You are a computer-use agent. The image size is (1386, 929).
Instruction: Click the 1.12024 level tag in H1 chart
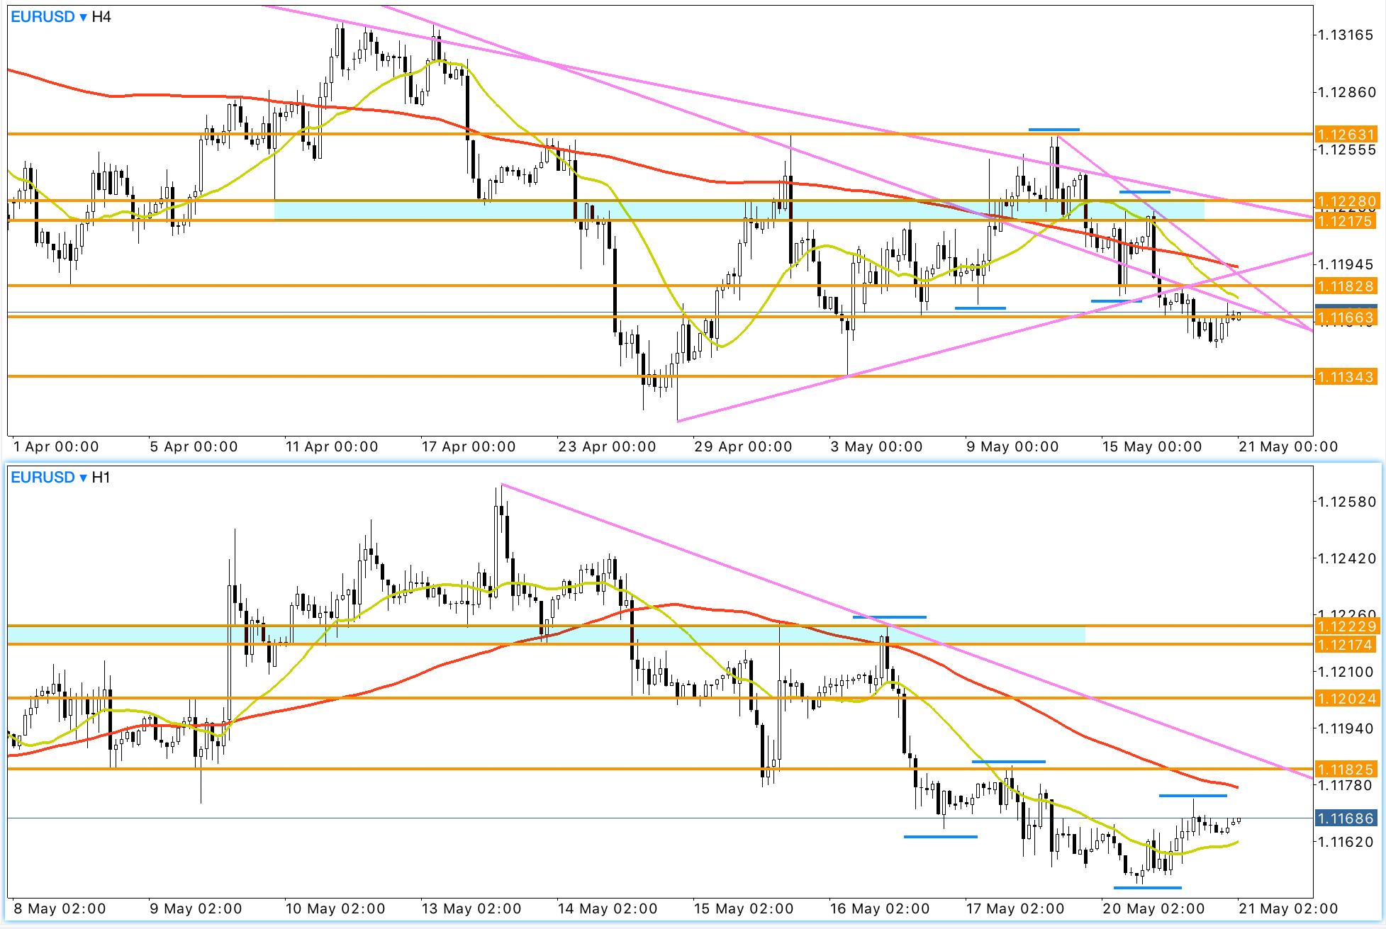tap(1346, 699)
